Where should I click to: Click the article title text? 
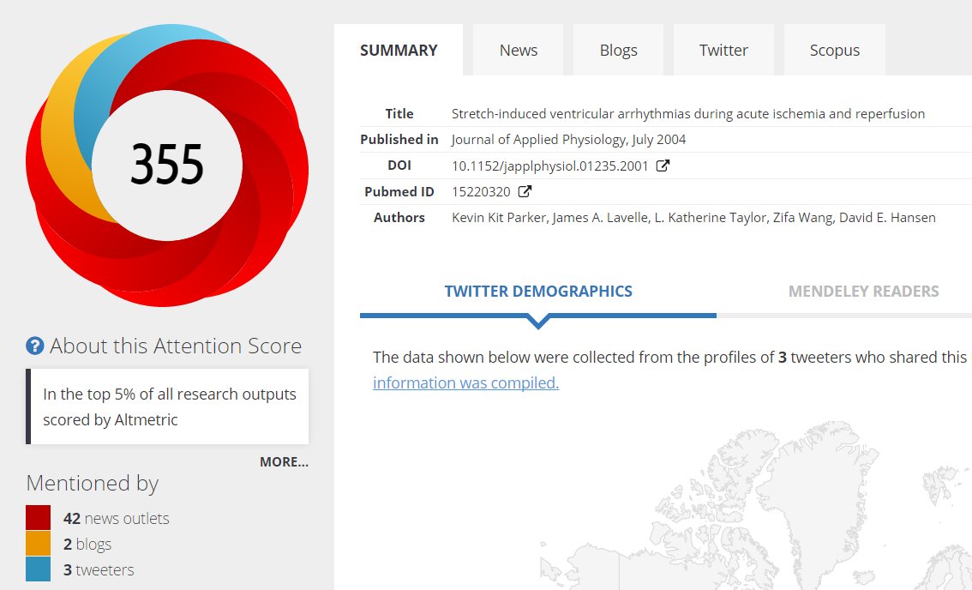(x=688, y=113)
